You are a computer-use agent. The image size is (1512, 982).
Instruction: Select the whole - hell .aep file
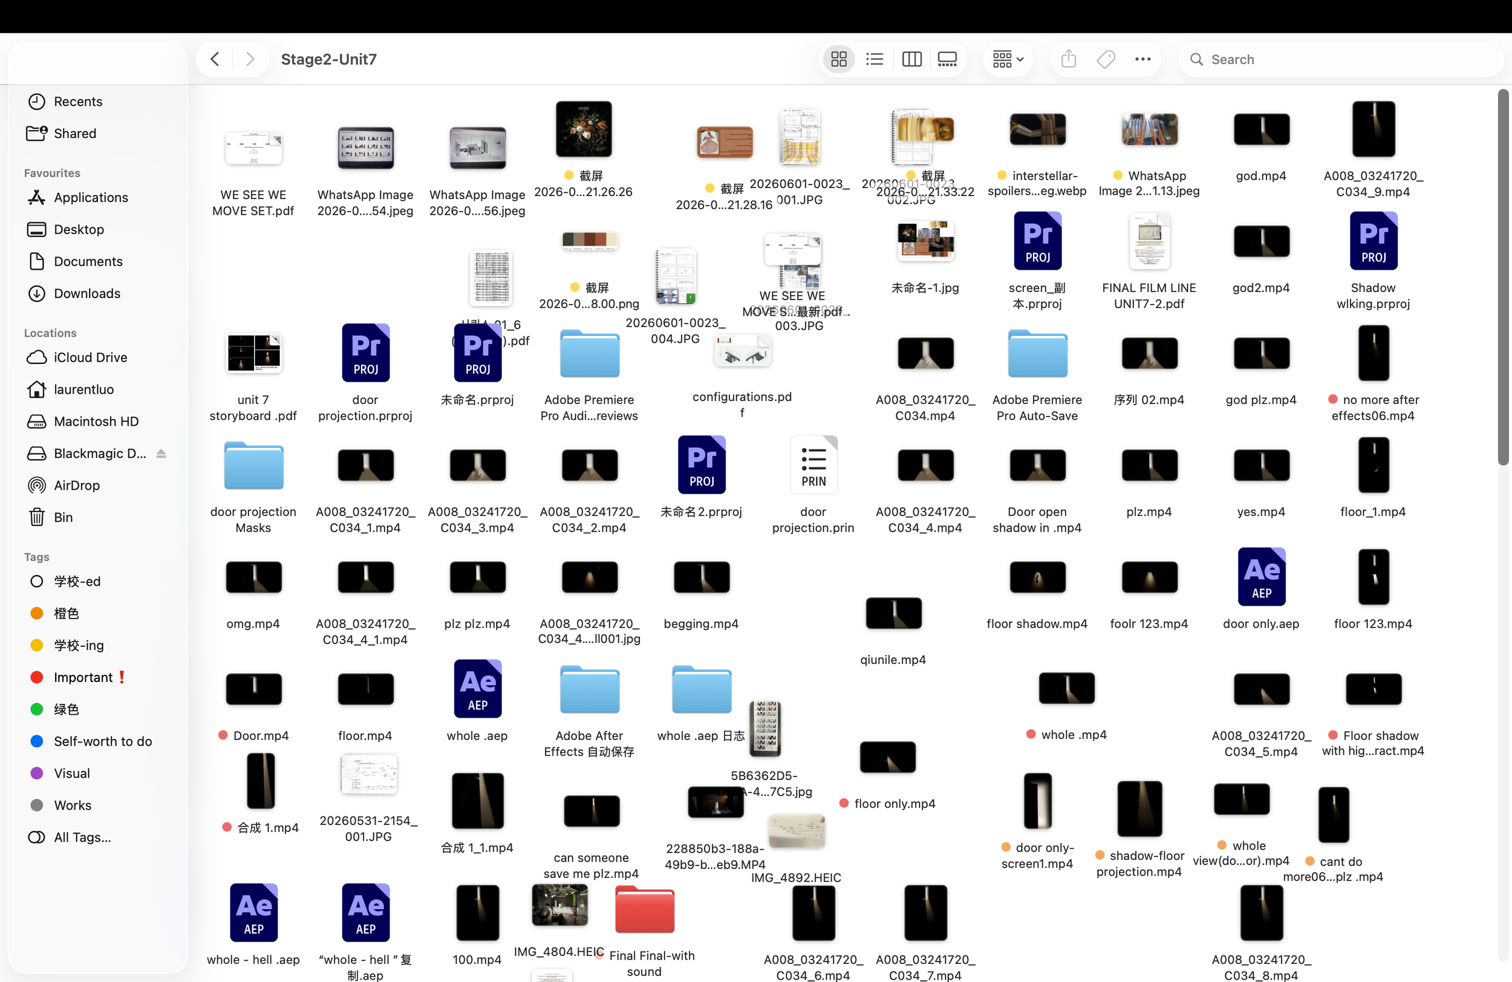[x=253, y=913]
